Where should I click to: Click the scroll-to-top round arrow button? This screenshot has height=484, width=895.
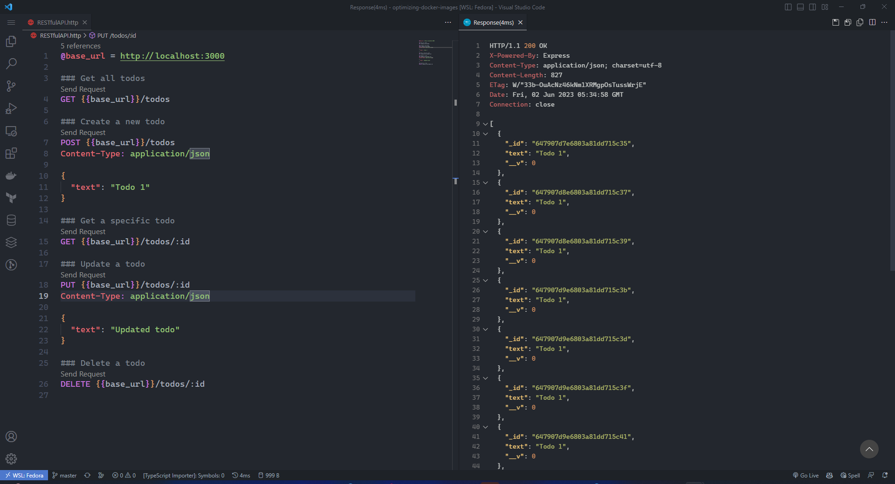[869, 449]
